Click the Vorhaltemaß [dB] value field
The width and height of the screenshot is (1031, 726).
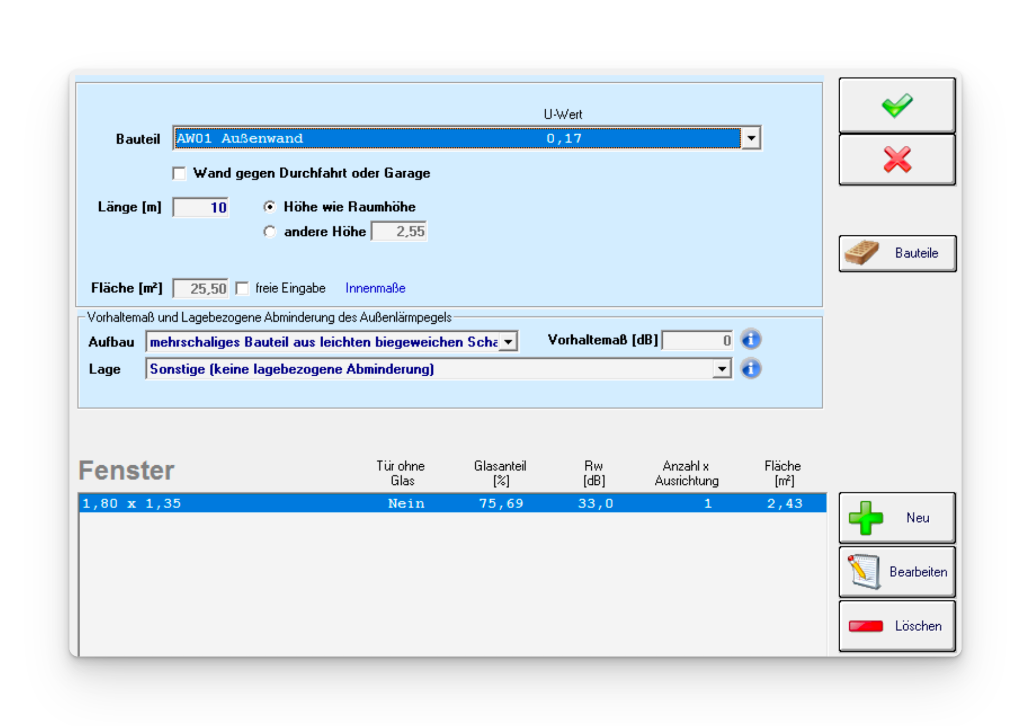pos(697,340)
